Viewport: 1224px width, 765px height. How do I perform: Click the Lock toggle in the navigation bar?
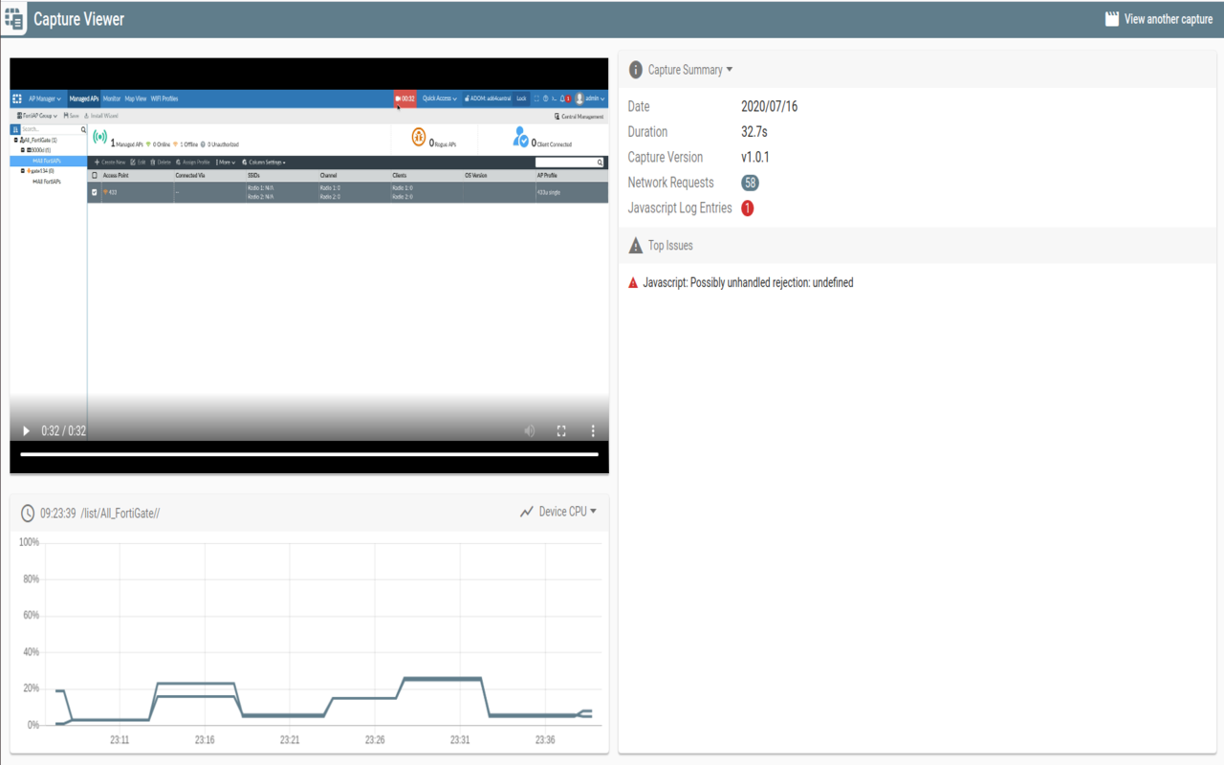(519, 98)
